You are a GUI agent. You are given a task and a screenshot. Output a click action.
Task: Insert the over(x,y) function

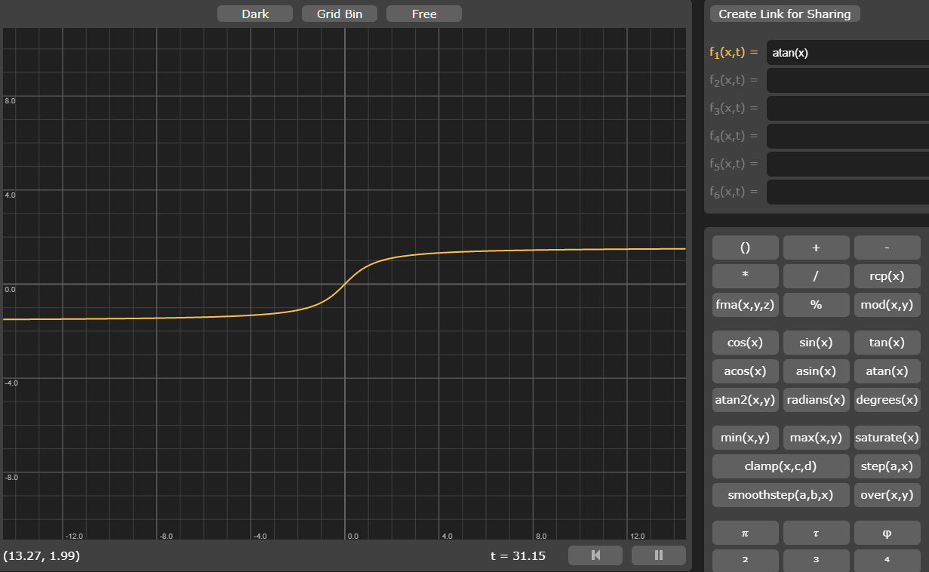click(887, 494)
